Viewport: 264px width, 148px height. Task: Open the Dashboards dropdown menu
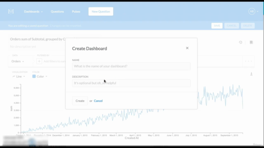point(33,12)
